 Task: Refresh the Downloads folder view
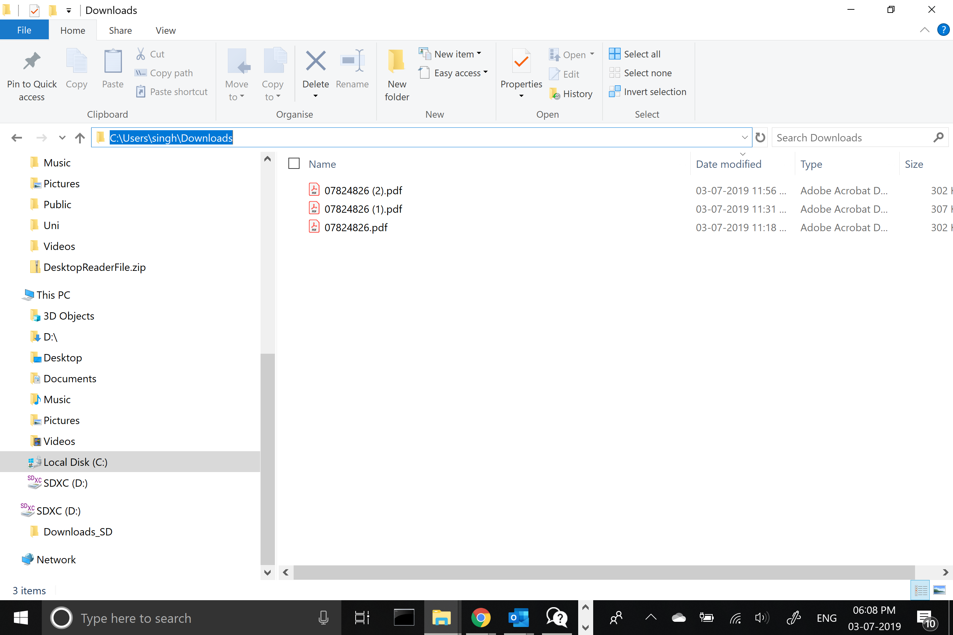tap(760, 138)
